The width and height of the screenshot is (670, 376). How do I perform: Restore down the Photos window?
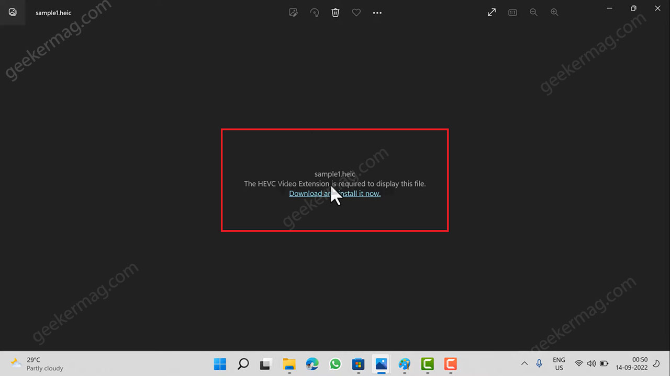(x=633, y=8)
